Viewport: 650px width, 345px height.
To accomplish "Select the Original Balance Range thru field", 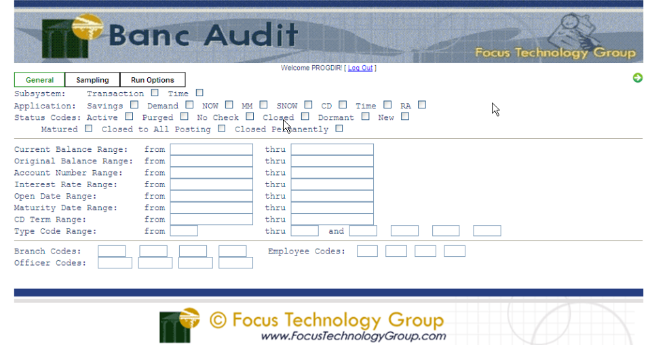I will click(332, 161).
